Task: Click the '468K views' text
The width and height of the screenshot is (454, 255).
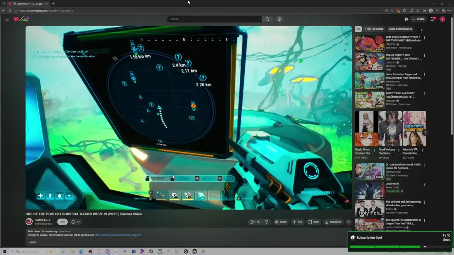Action: [33, 231]
